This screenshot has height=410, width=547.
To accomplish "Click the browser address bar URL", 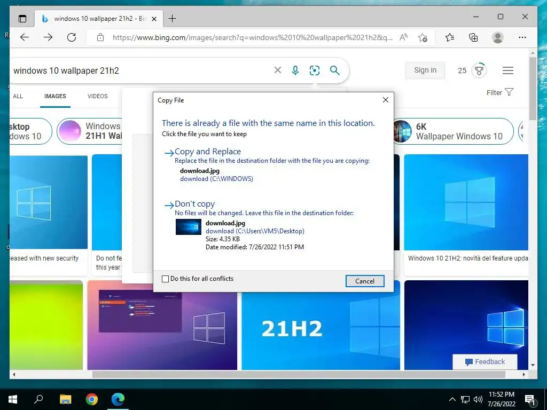I will coord(252,37).
